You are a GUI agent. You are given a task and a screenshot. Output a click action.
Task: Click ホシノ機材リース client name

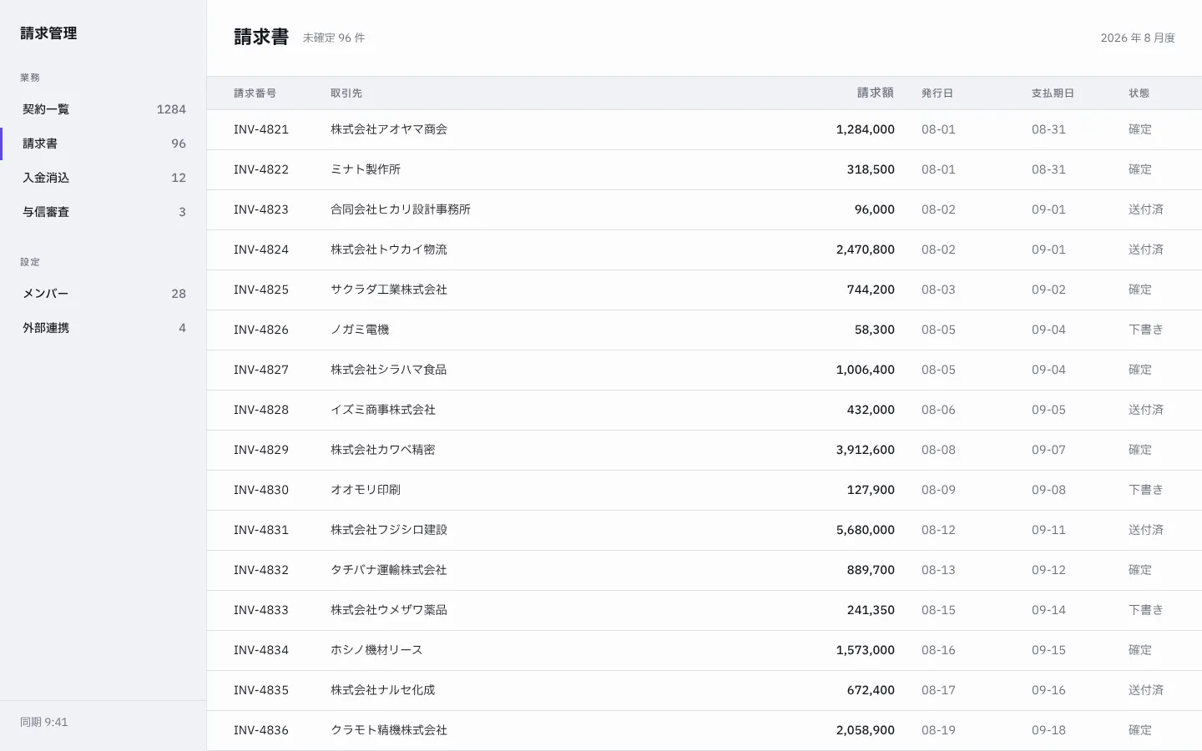point(376,650)
